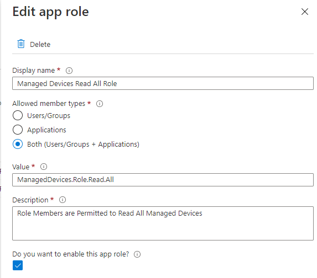
Task: Select the Users/Groups radio button
Action: [x=18, y=115]
